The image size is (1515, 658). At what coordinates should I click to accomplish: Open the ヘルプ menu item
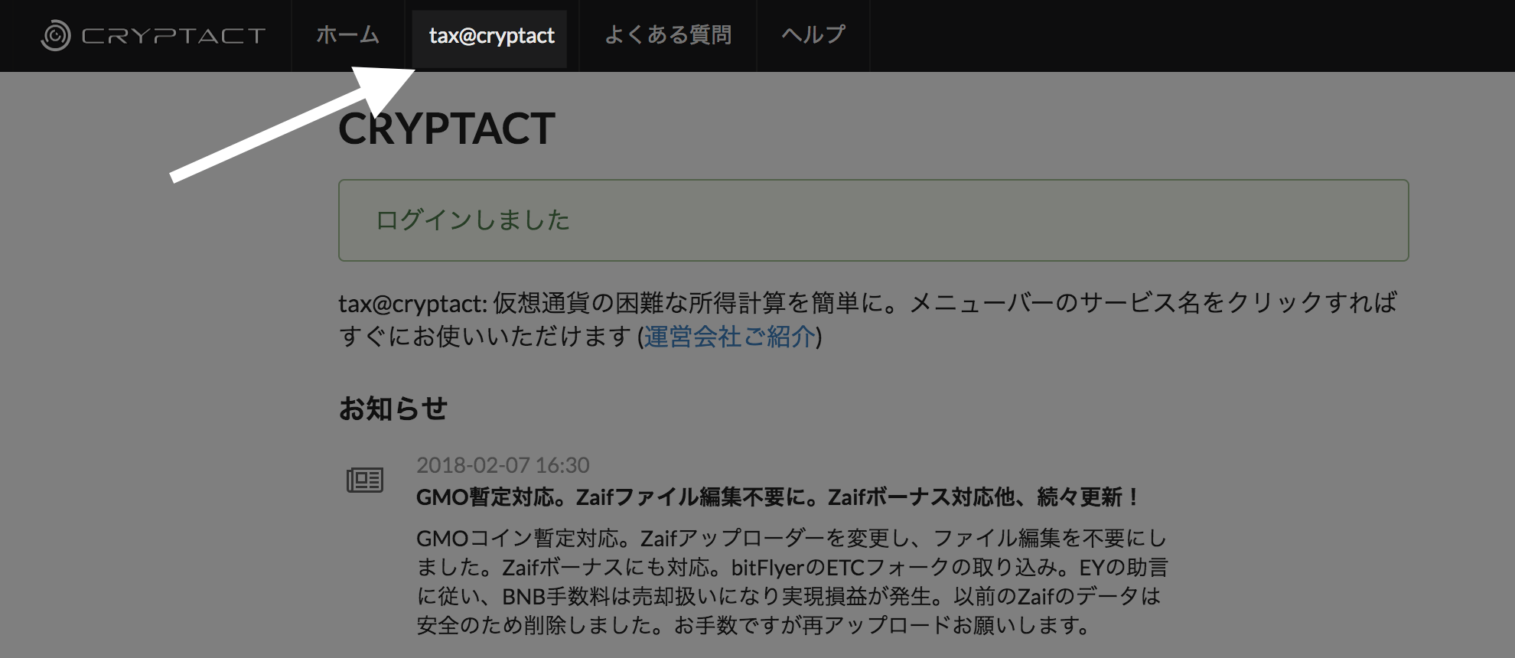point(813,35)
